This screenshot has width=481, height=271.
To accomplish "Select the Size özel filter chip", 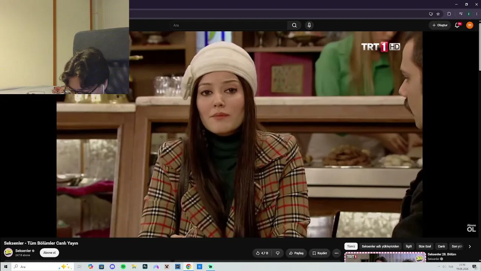I will point(425,247).
